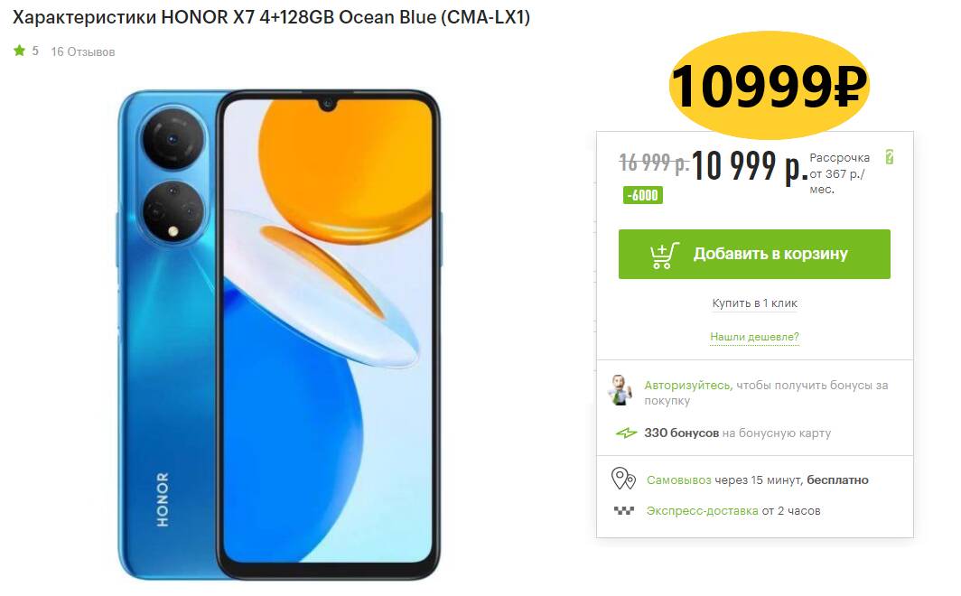Open the Нашли дешевле? link
This screenshot has height=596, width=961.
pos(754,337)
